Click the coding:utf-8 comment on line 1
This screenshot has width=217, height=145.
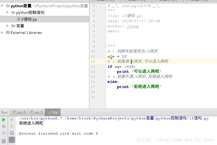[x=134, y=6]
